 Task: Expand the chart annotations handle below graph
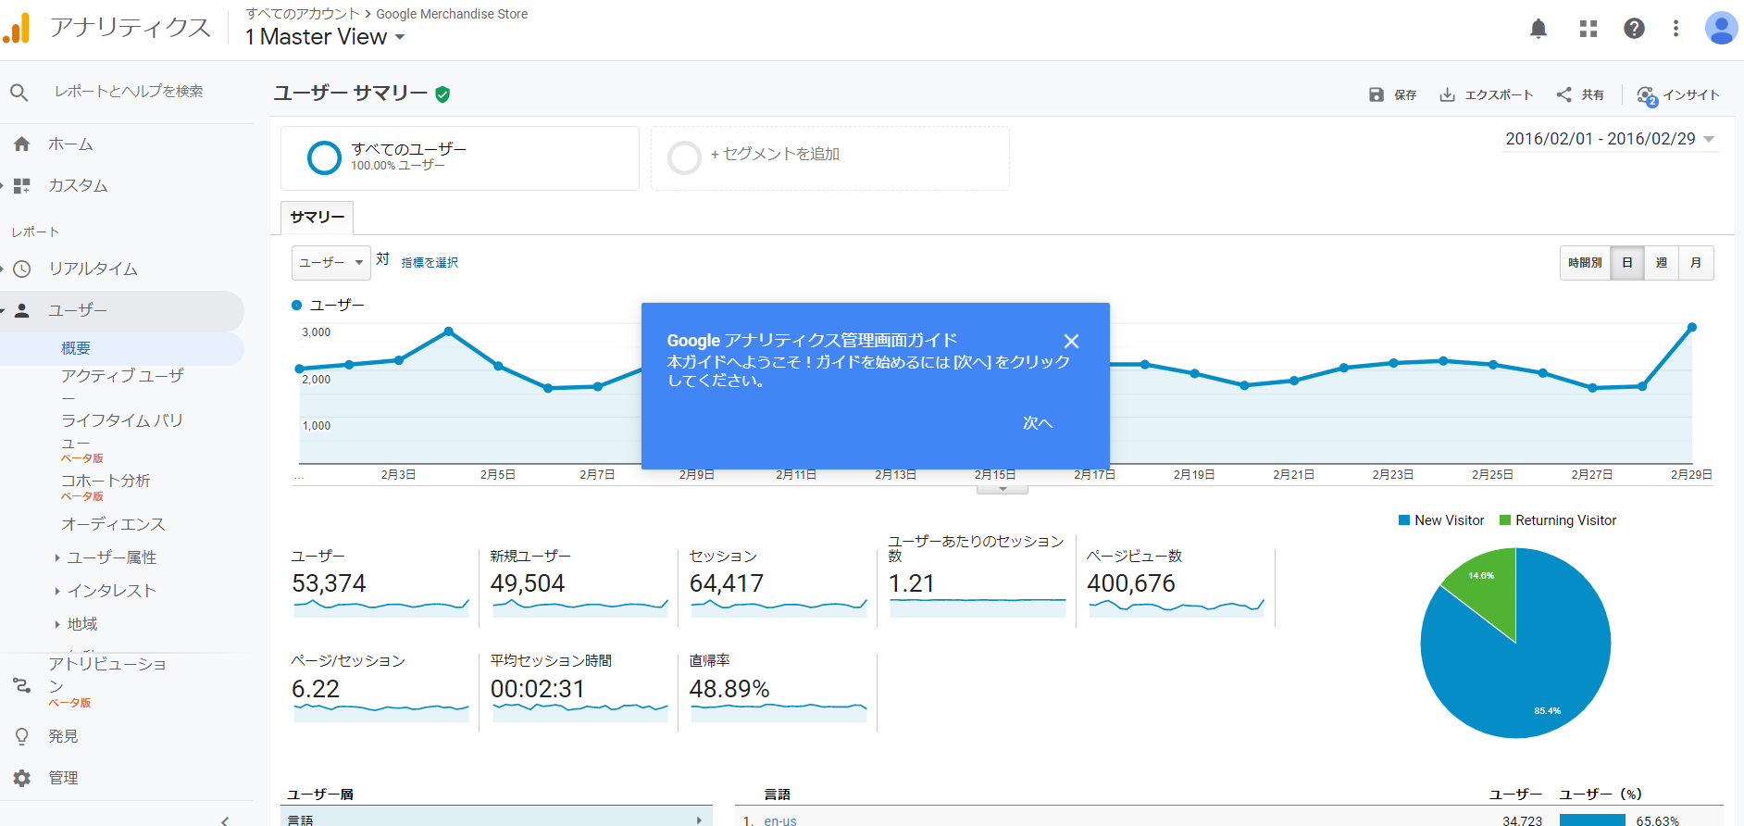coord(1003,489)
